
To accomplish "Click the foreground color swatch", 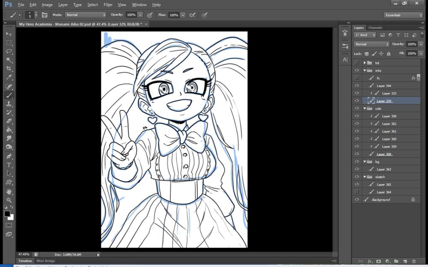I will 7,214.
